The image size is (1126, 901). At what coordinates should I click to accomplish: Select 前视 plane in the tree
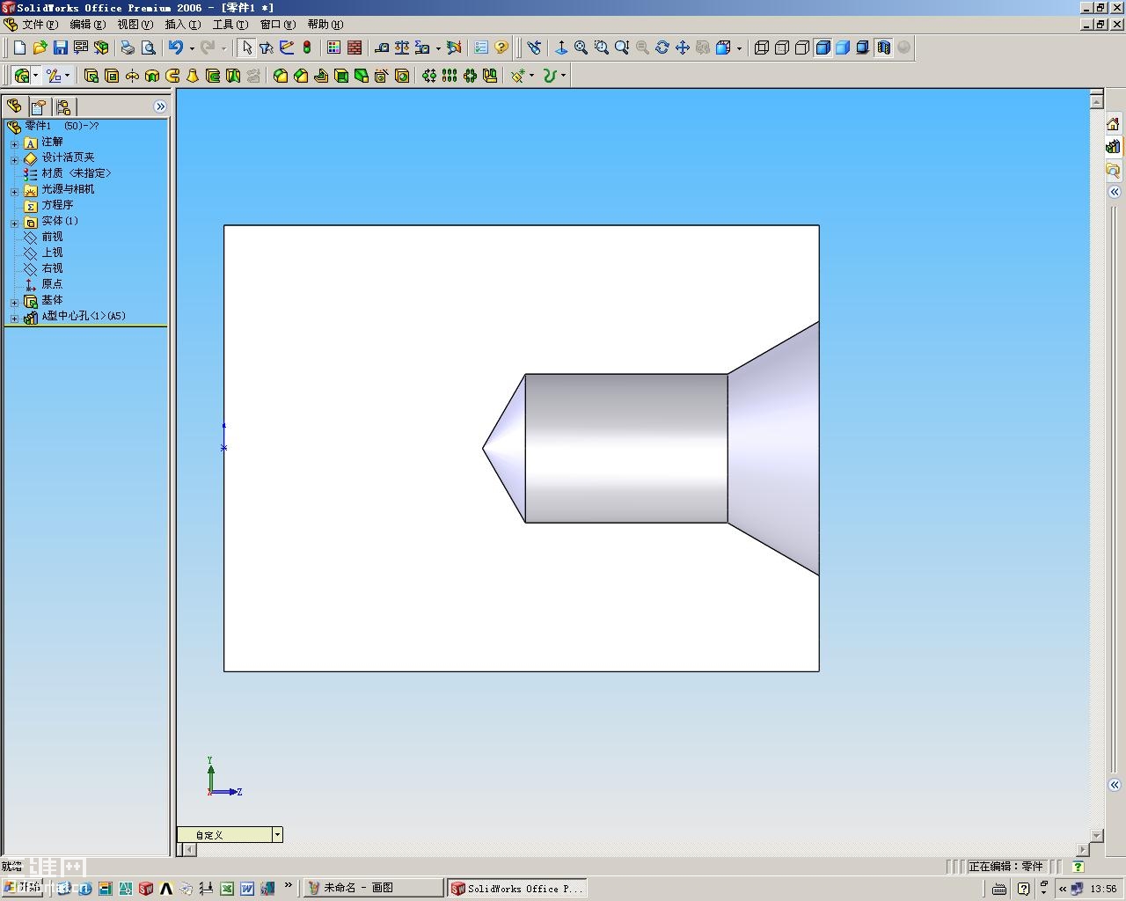pyautogui.click(x=52, y=237)
